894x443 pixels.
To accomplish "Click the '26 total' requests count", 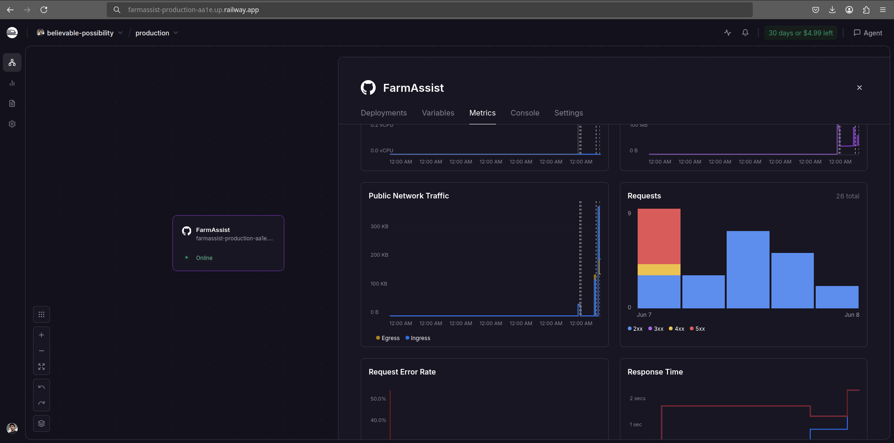I will pos(847,196).
